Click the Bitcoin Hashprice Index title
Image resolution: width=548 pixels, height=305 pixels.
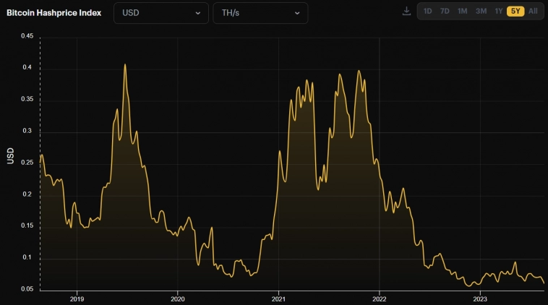[x=54, y=13]
